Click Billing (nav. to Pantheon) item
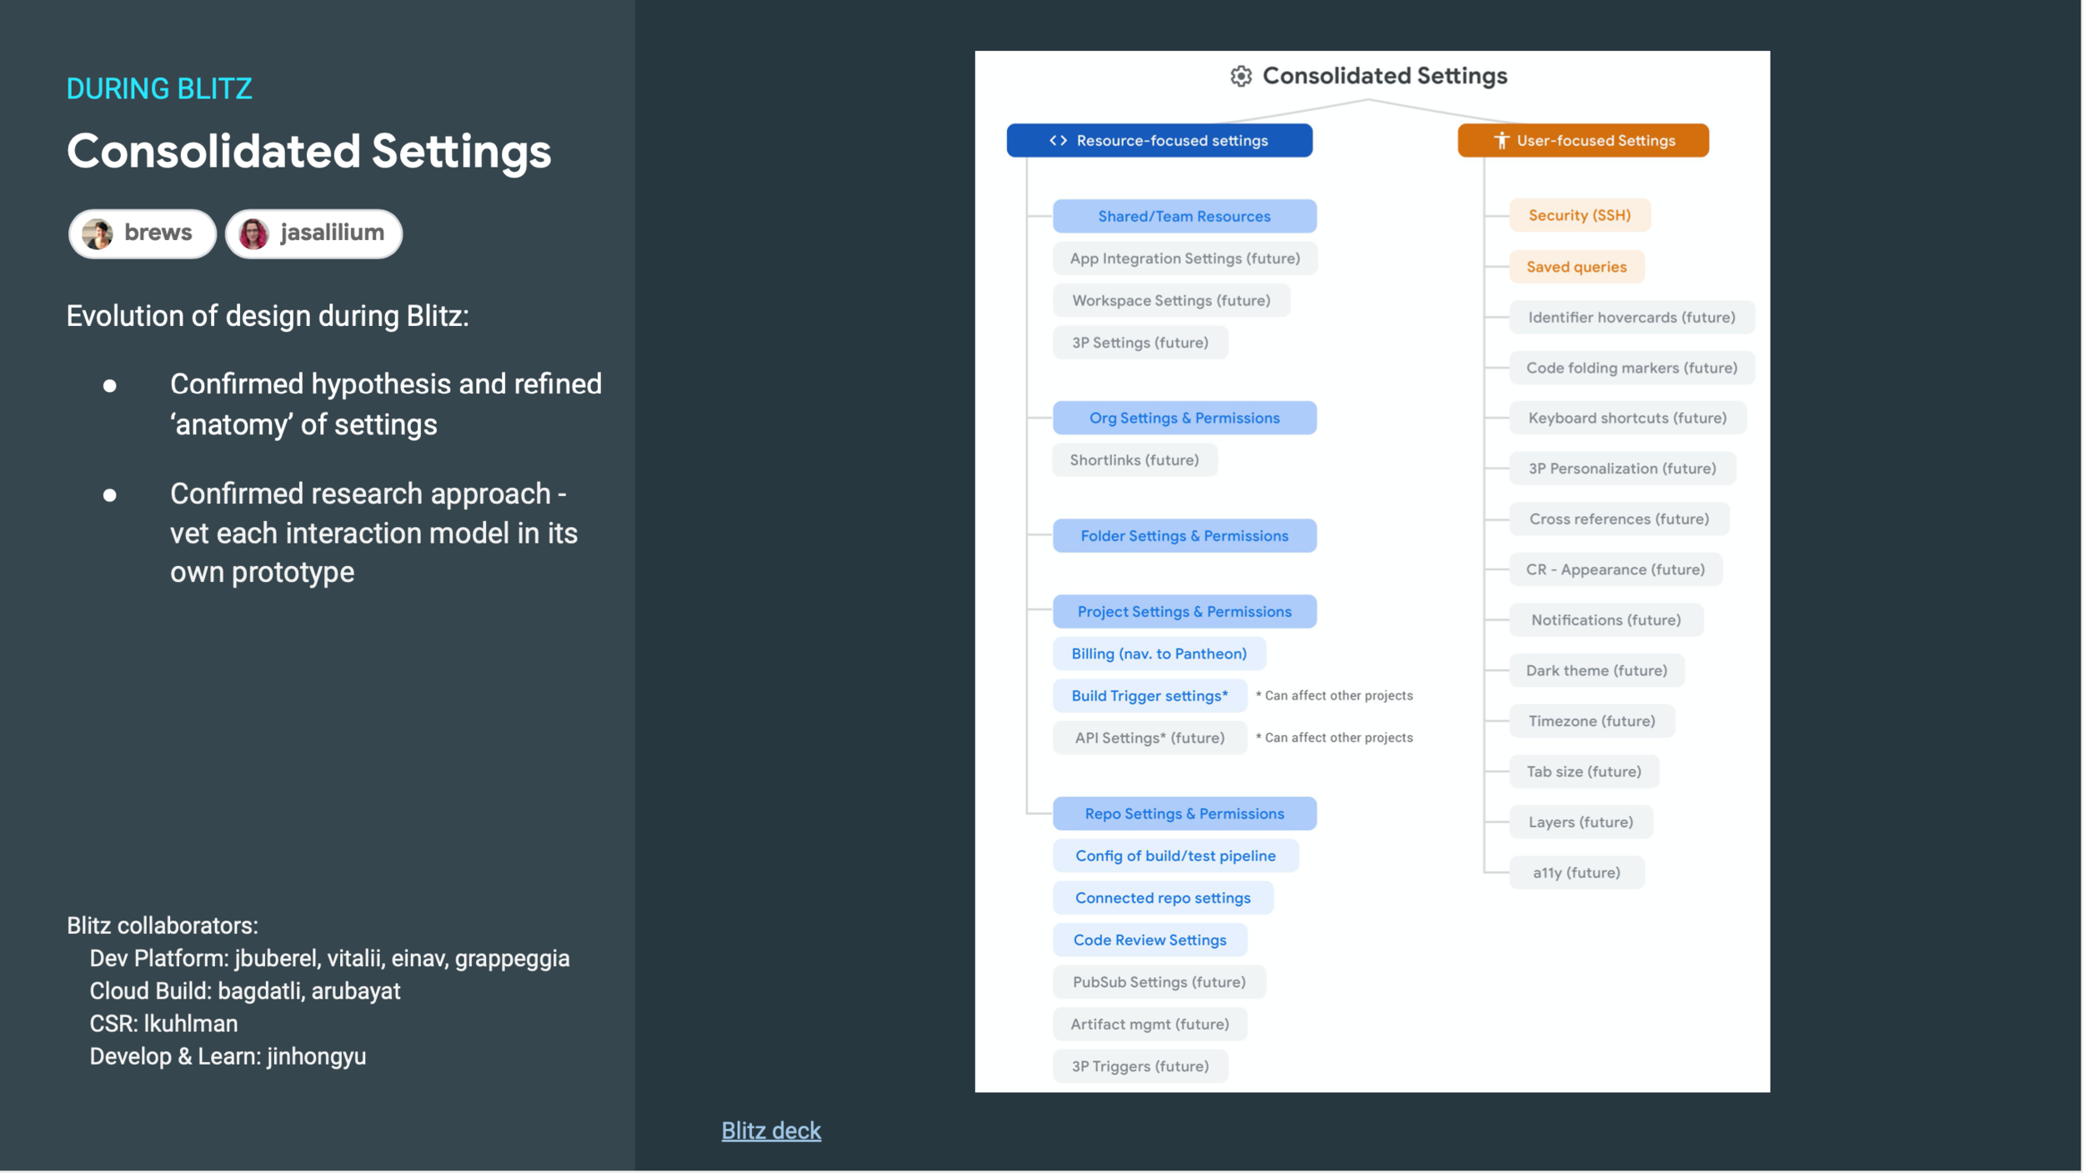 pos(1159,654)
